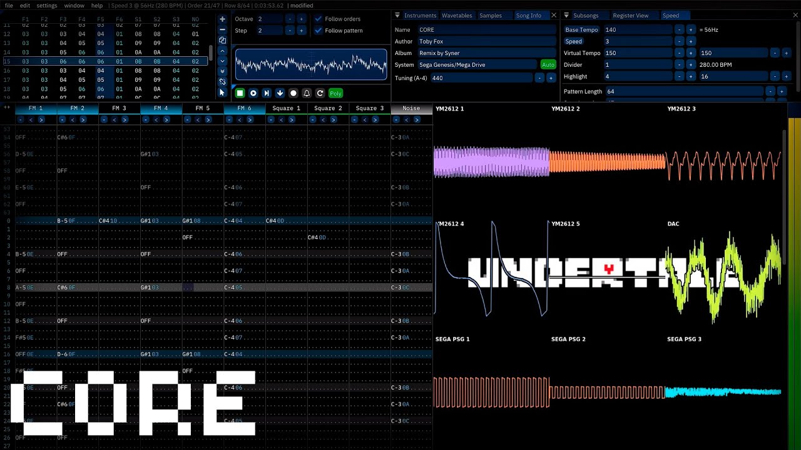Viewport: 801px width, 450px height.
Task: Increase Octave value
Action: tap(301, 19)
